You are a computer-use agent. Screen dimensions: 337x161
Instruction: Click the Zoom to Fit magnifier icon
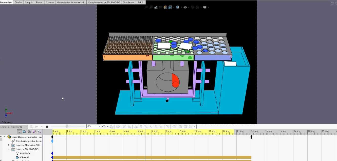(146, 7)
